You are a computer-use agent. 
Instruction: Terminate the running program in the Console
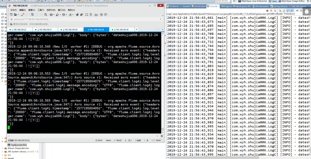(268, 11)
